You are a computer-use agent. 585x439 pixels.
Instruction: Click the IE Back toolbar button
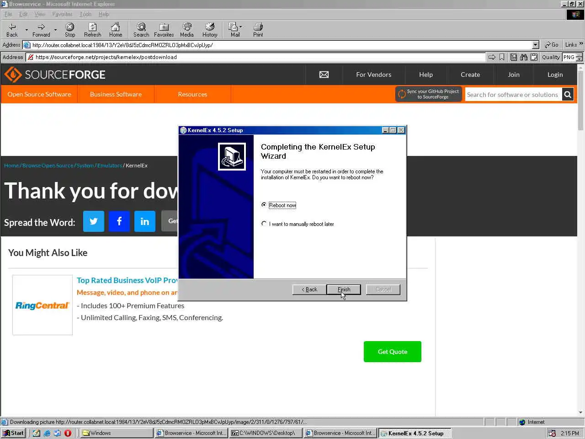(x=12, y=30)
